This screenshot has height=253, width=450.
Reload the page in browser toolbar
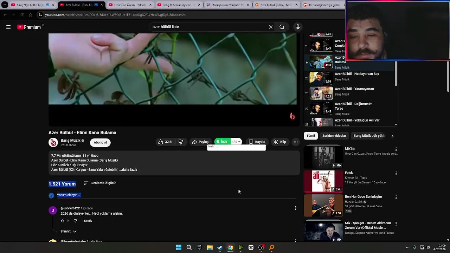click(22, 15)
